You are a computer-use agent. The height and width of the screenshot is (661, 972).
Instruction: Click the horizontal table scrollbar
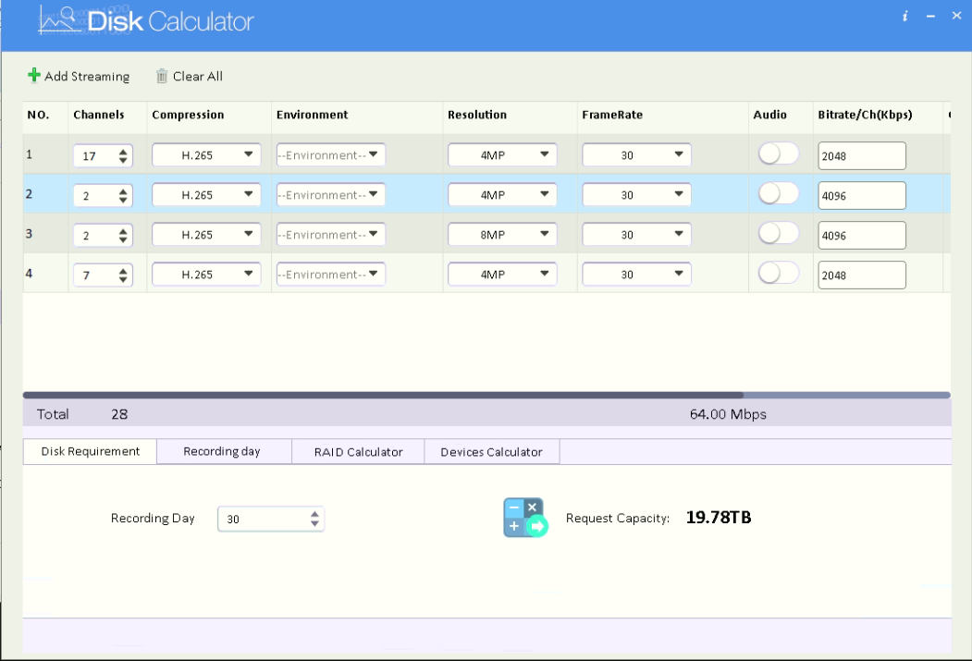pyautogui.click(x=384, y=395)
